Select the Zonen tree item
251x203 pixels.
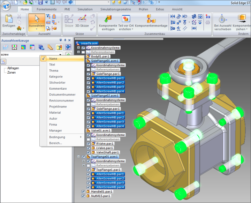point(12,73)
